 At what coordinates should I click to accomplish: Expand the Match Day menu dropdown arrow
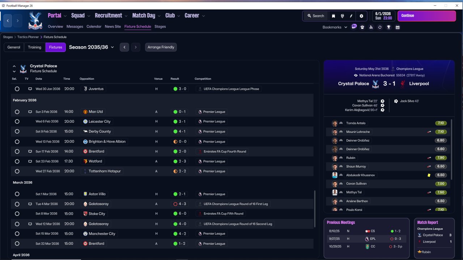coord(159,16)
